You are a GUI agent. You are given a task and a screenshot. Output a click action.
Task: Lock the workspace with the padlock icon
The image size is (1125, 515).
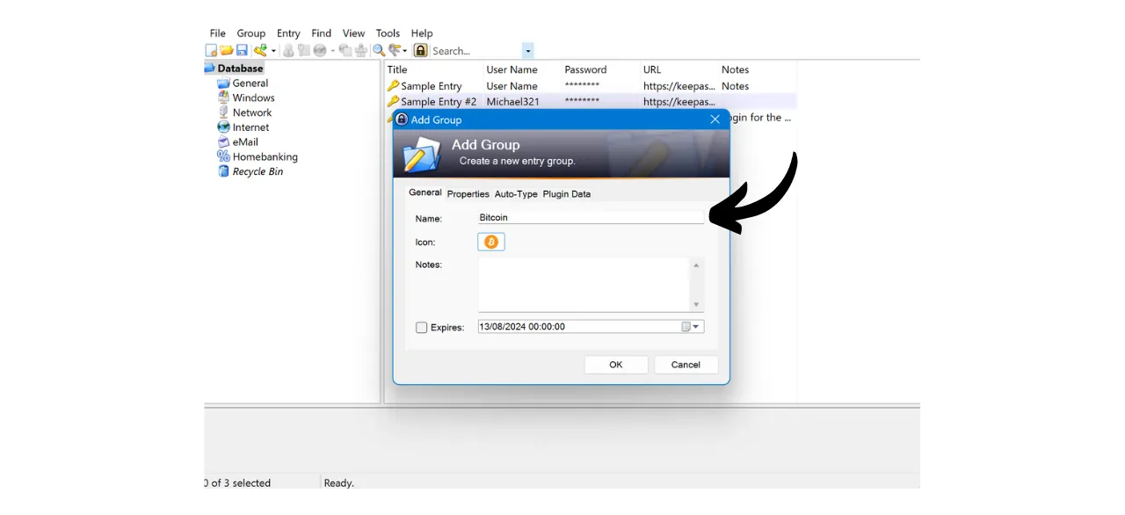421,50
